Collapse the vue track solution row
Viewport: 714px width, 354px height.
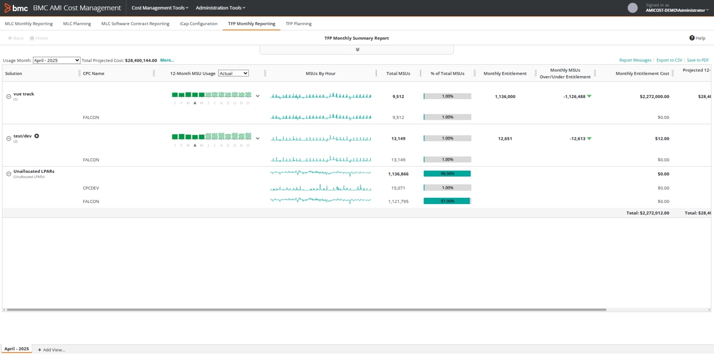click(8, 96)
